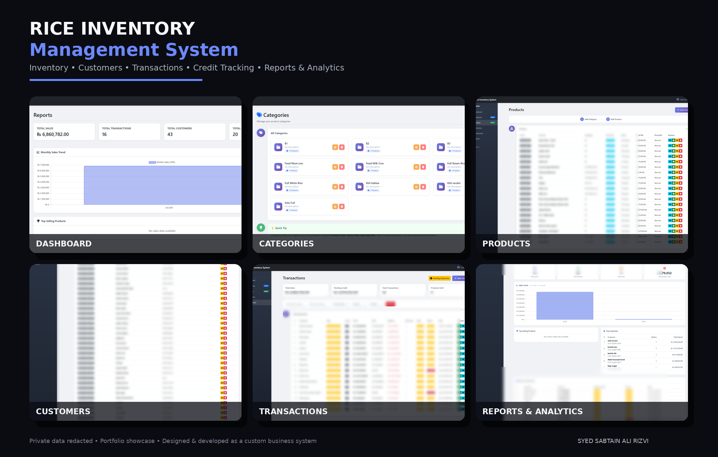The height and width of the screenshot is (457, 718).
Task: Click the view eye icon in first Products row
Action: point(670,140)
